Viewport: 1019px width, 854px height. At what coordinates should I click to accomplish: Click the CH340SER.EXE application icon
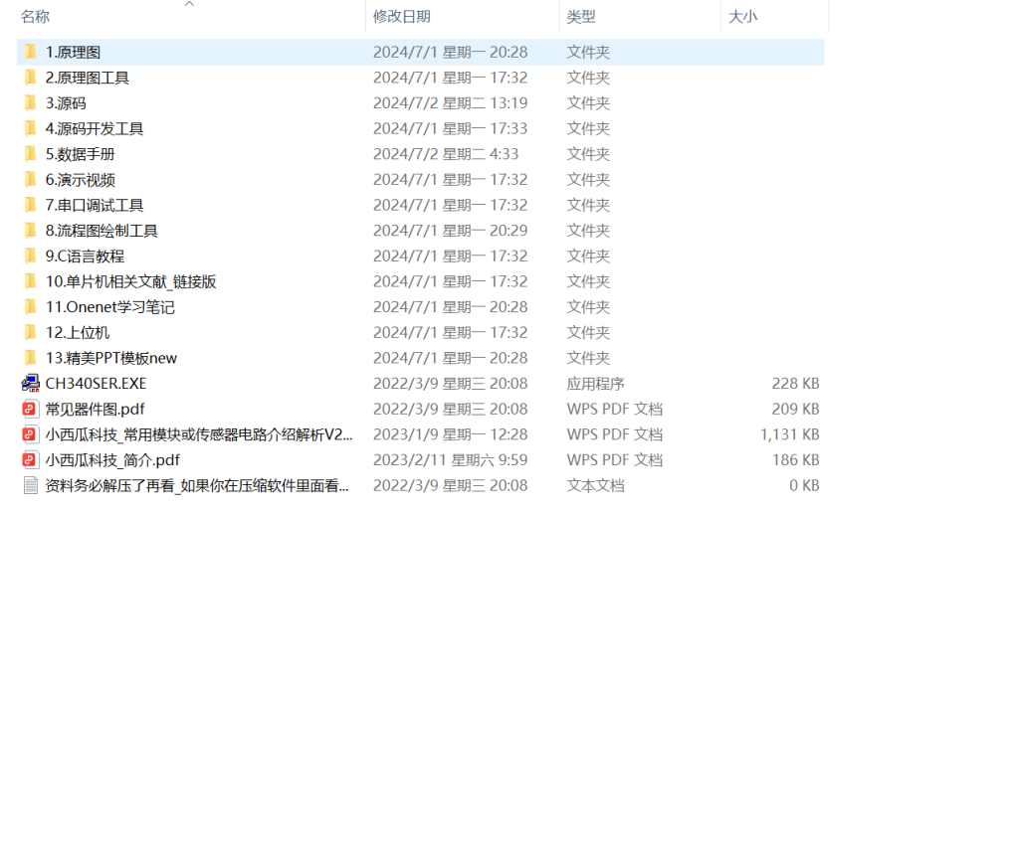[30, 384]
